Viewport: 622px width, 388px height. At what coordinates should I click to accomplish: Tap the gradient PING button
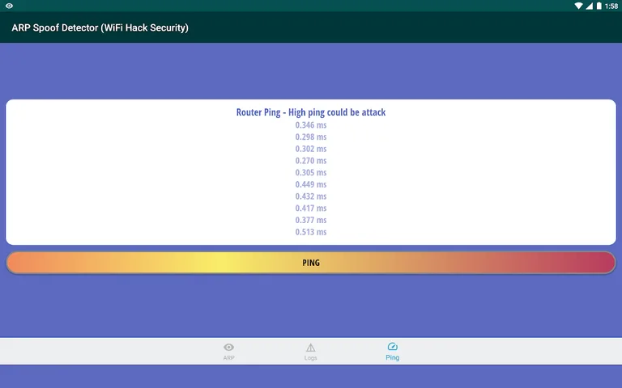pos(311,263)
